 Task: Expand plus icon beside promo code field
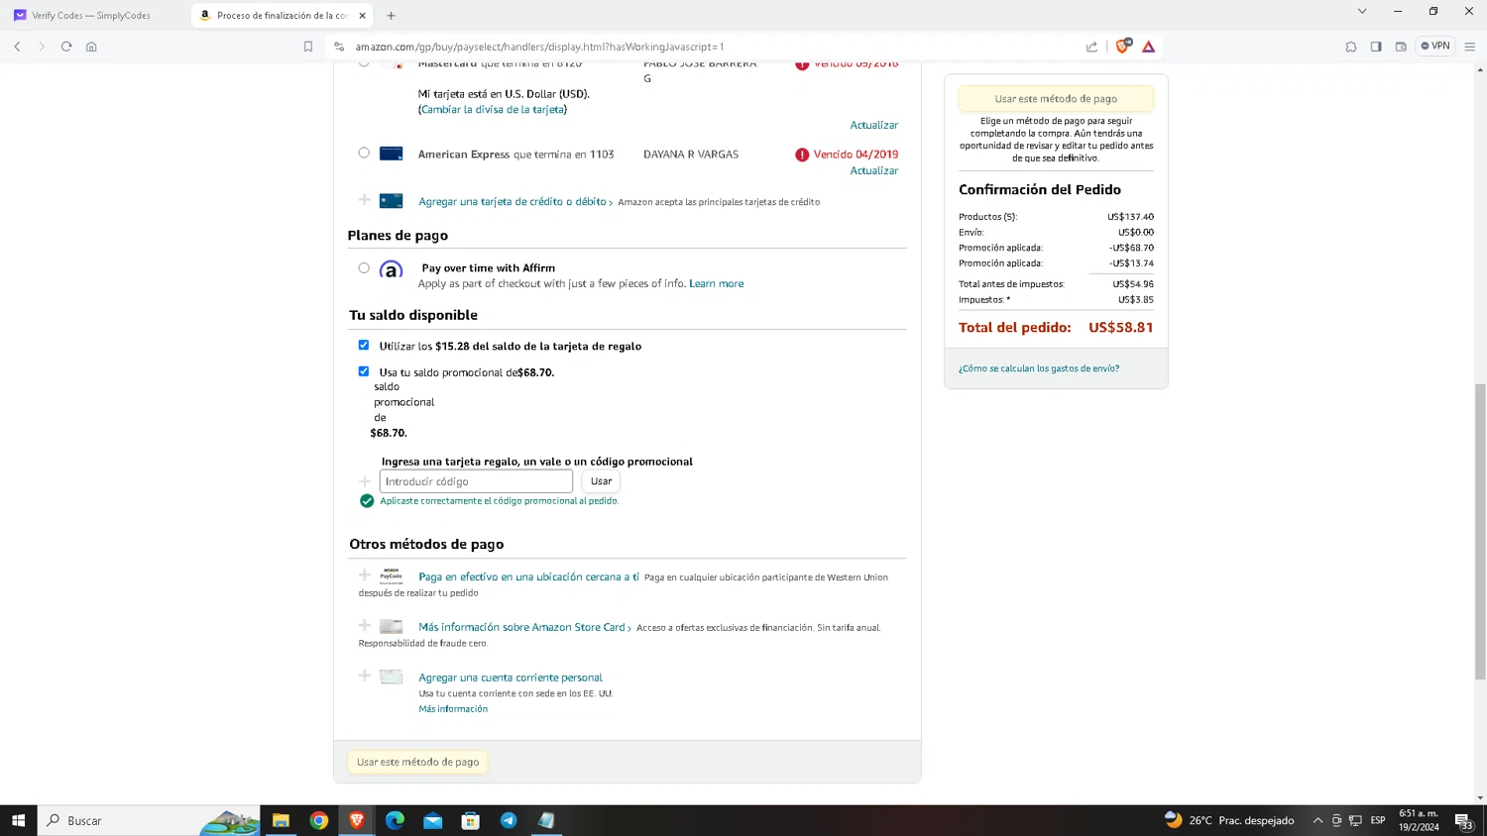(x=364, y=481)
